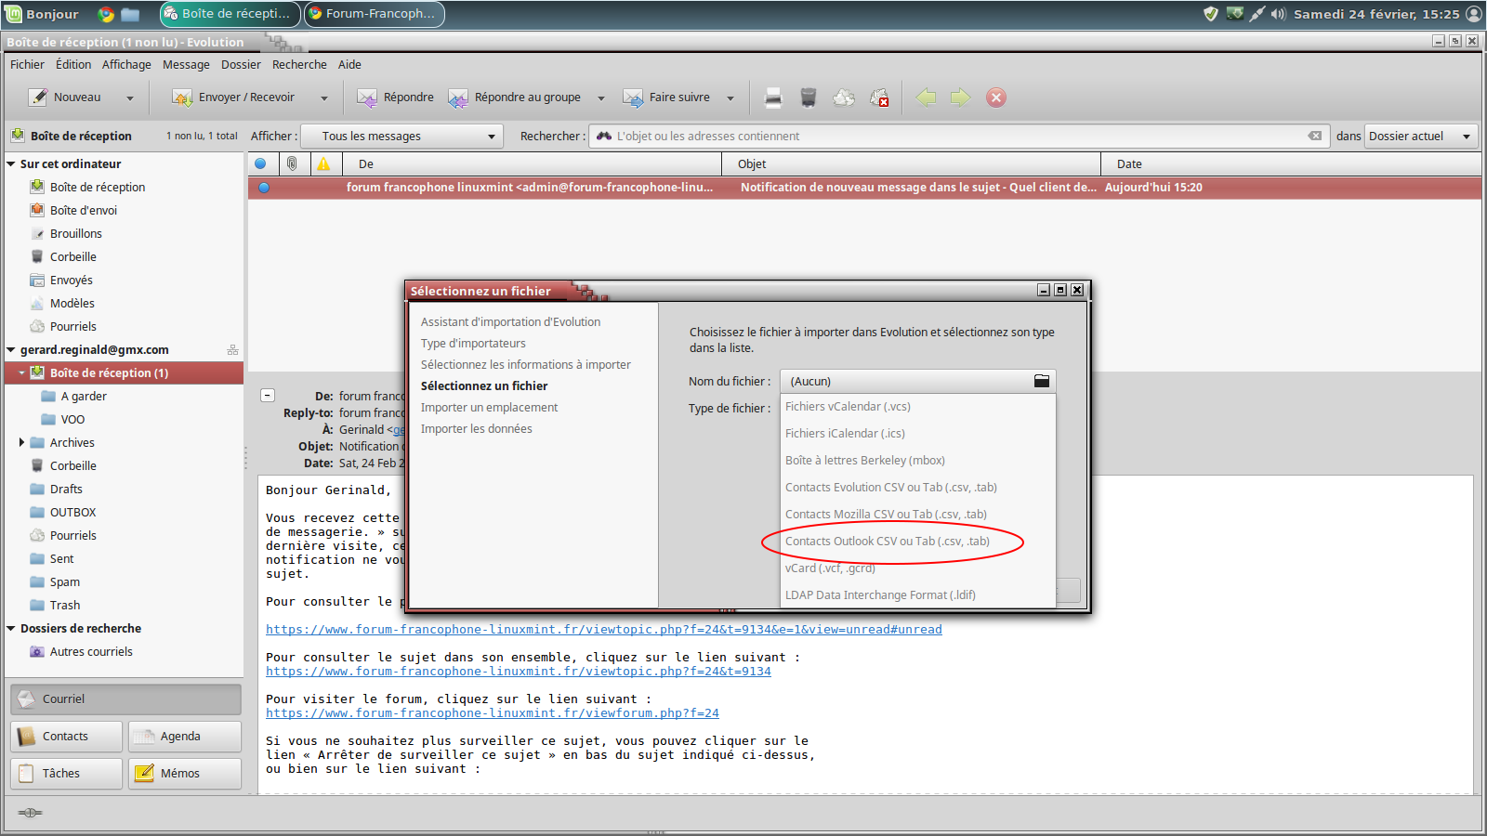Open the network connection tray icon
The width and height of the screenshot is (1487, 836).
[x=1257, y=14]
